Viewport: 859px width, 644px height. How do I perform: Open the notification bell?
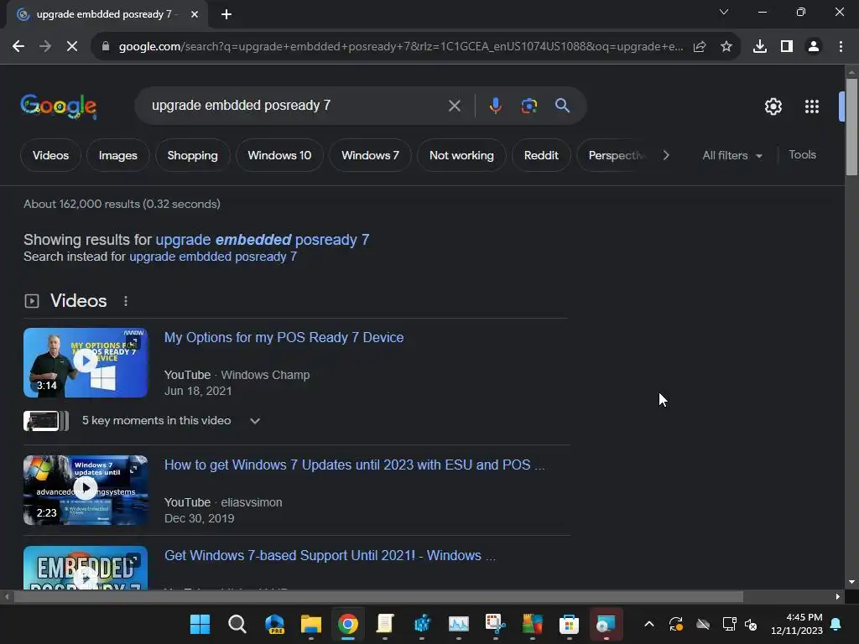pos(836,624)
